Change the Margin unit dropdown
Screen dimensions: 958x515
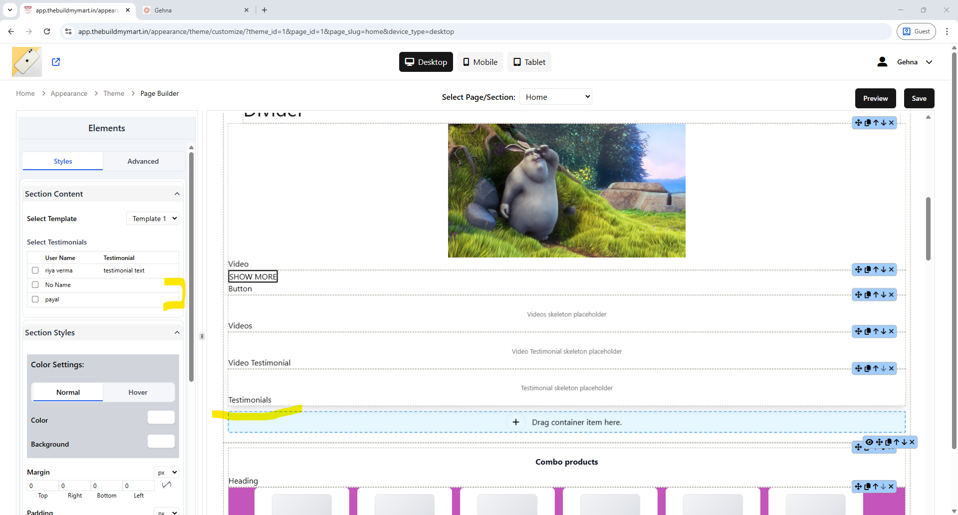click(x=167, y=472)
